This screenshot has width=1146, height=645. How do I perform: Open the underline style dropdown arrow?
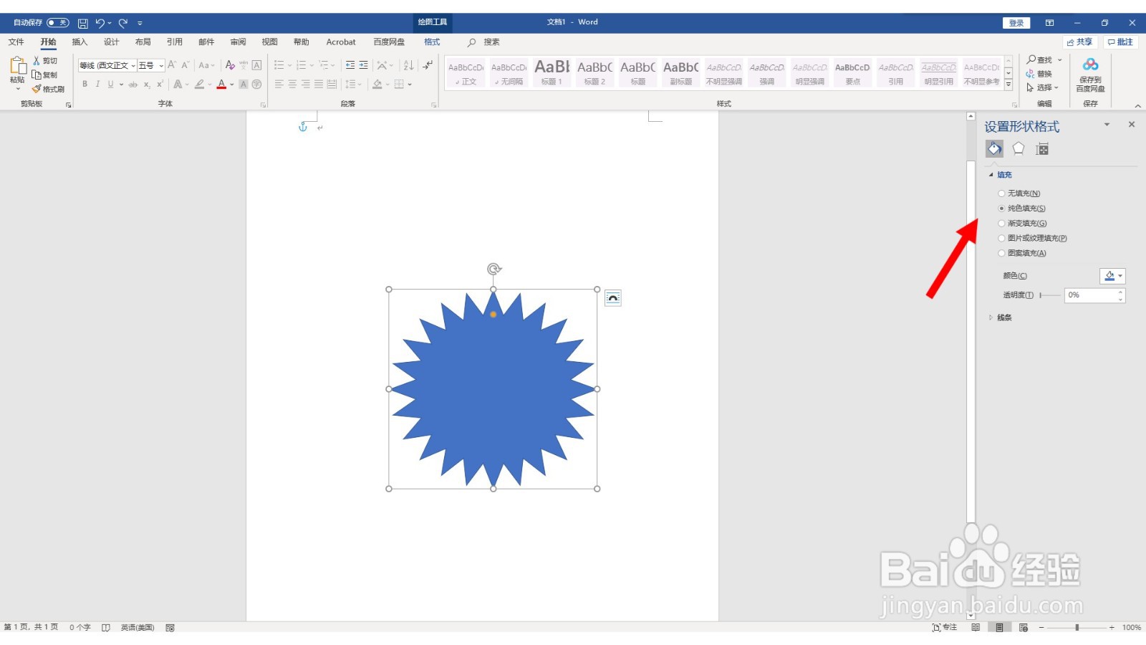click(121, 85)
